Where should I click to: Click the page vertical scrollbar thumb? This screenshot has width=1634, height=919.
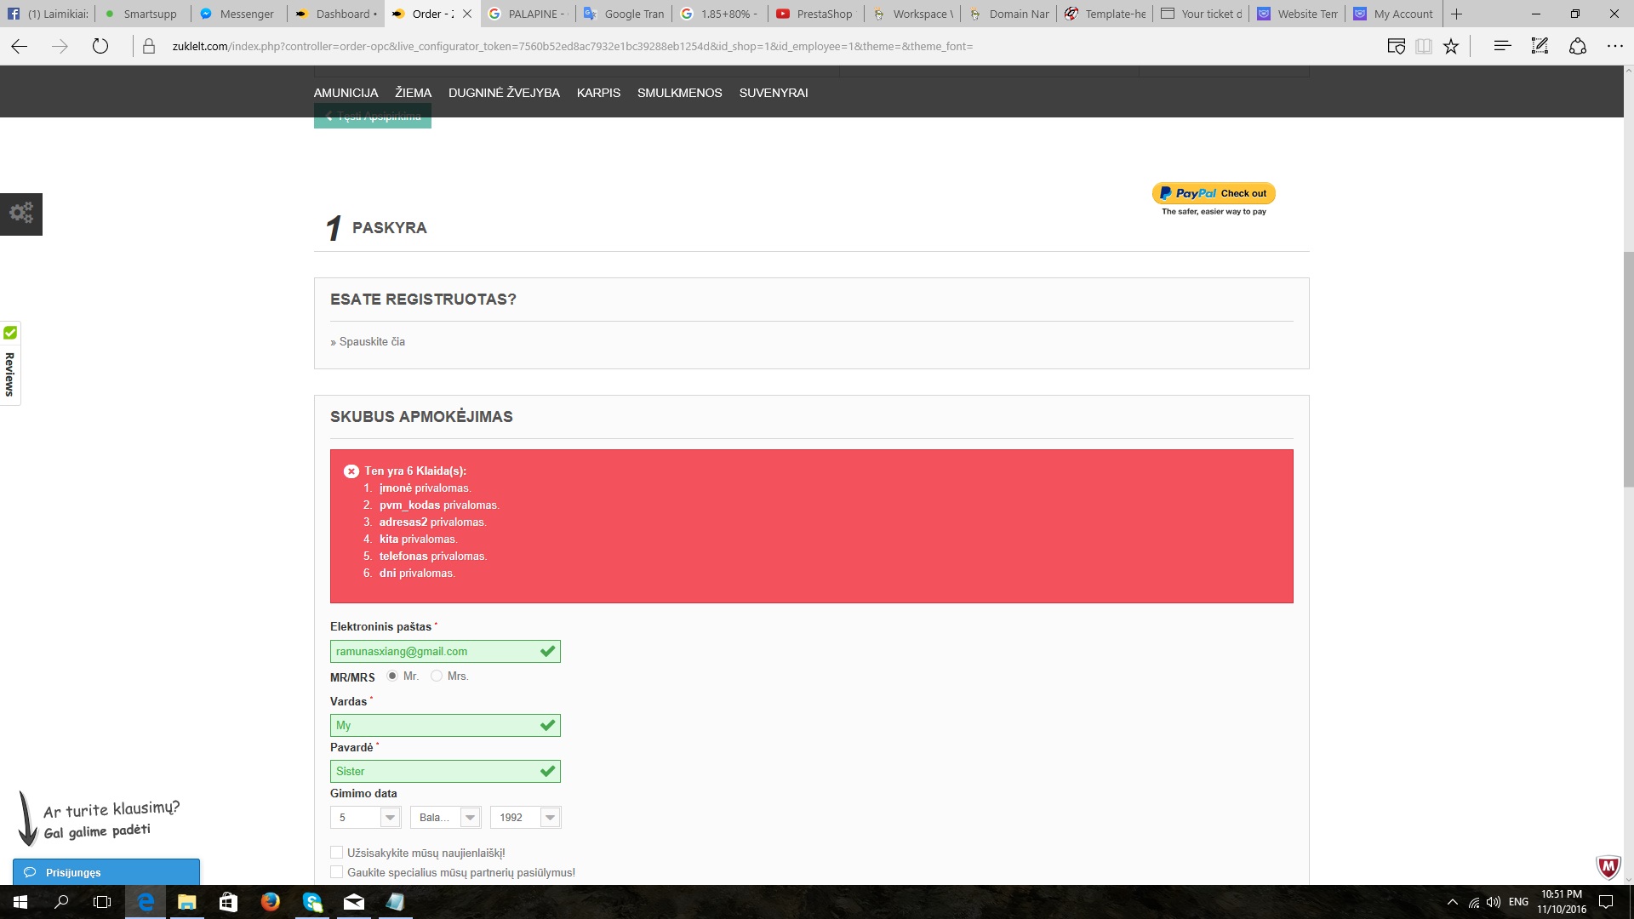pyautogui.click(x=1628, y=368)
